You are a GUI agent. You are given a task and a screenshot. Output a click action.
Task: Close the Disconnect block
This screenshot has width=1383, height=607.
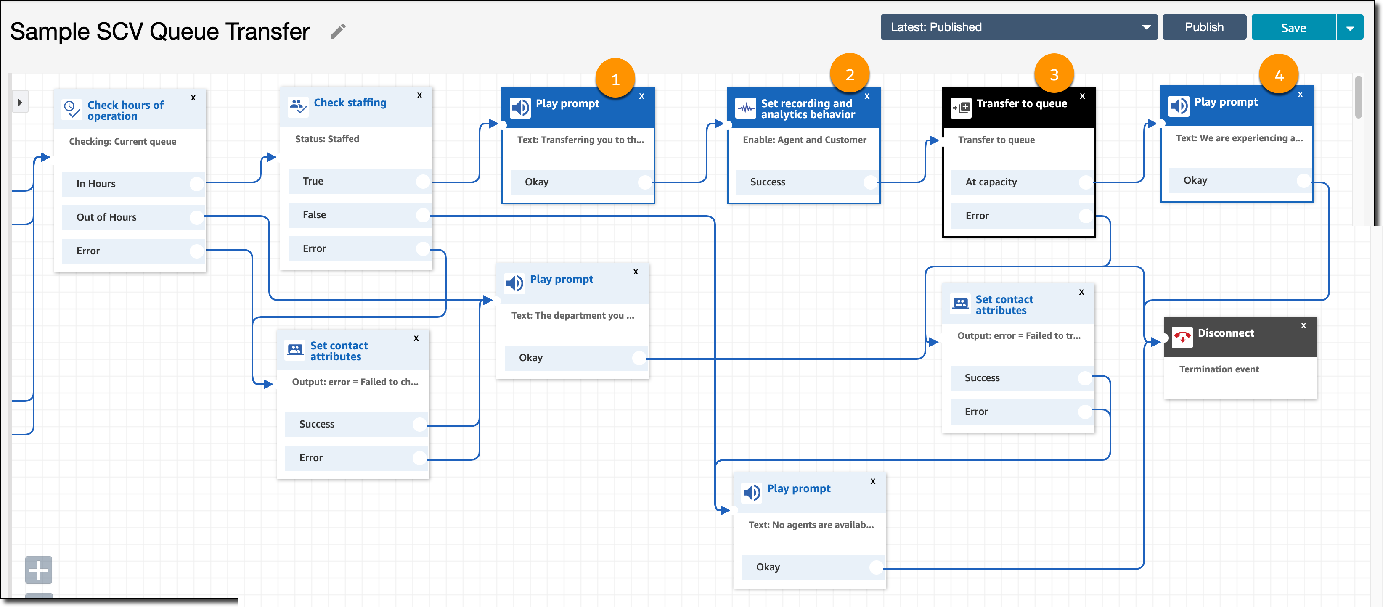1304,326
